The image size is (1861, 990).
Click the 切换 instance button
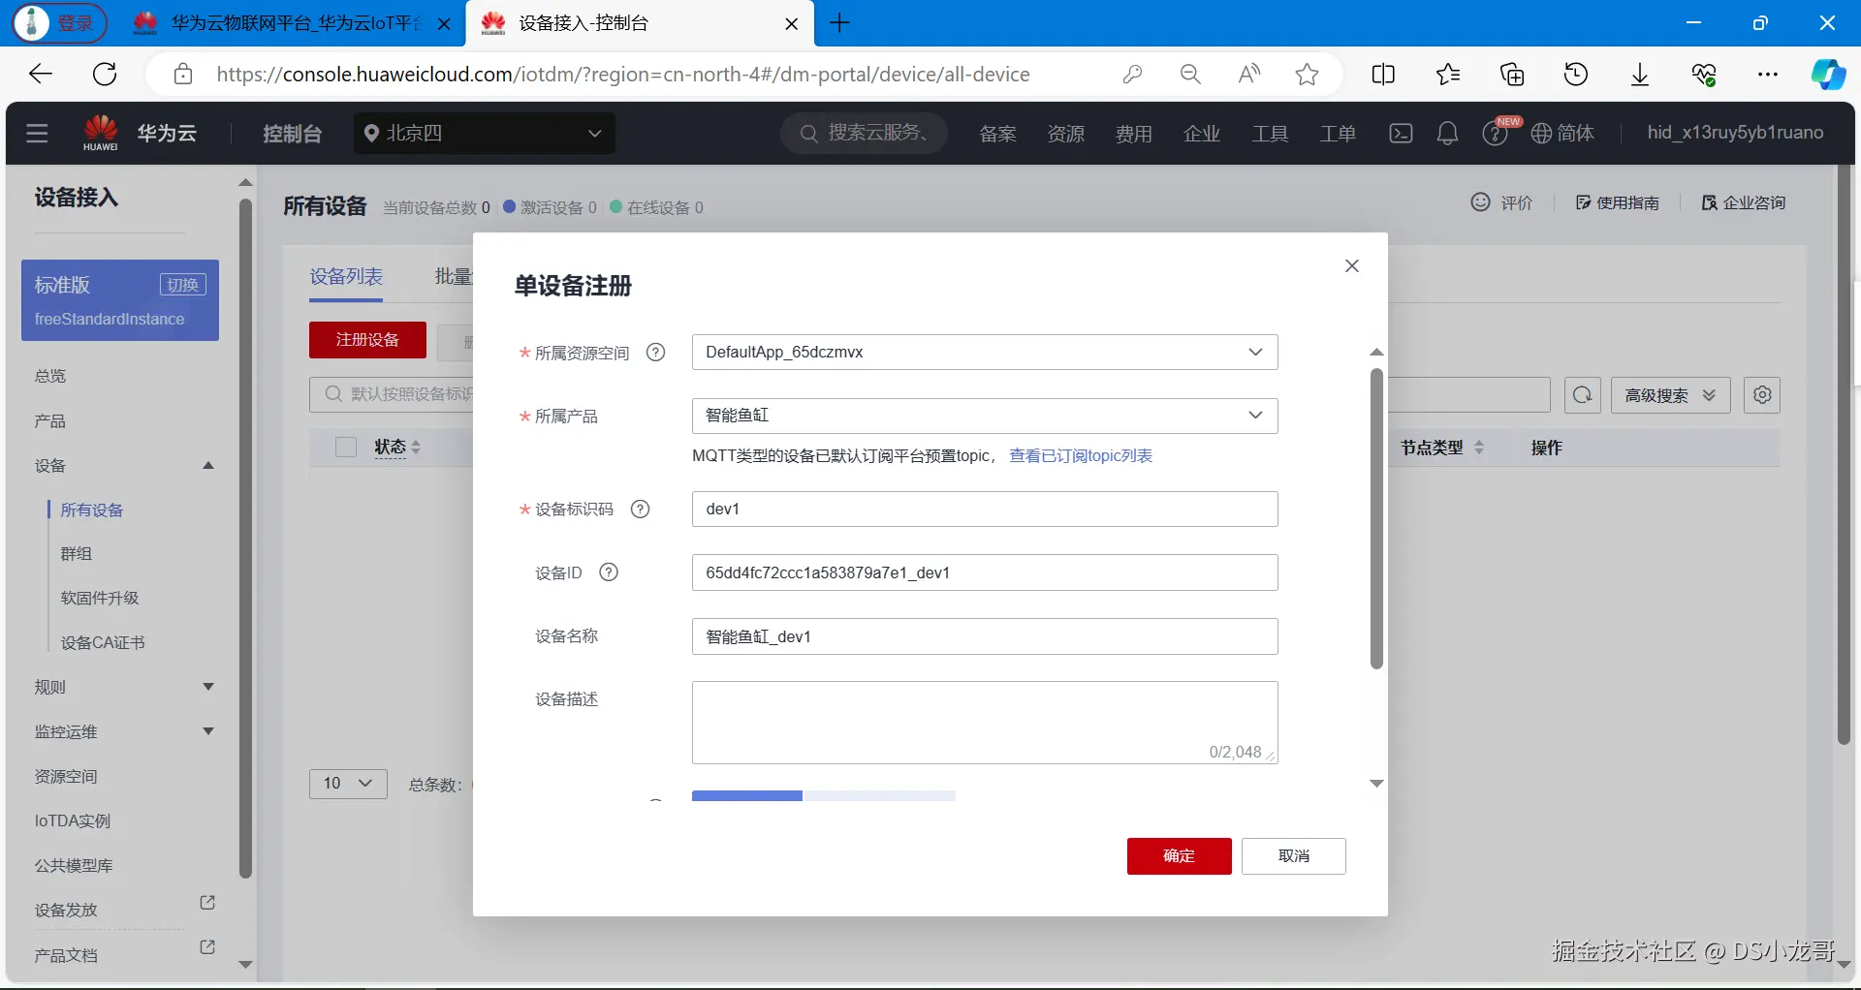click(183, 285)
